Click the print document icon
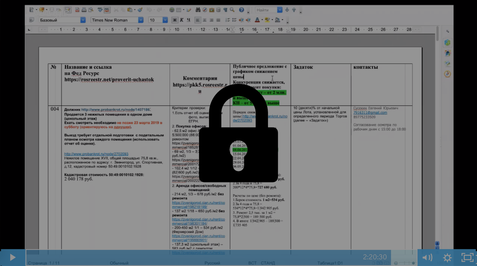The height and width of the screenshot is (266, 477). click(x=84, y=10)
